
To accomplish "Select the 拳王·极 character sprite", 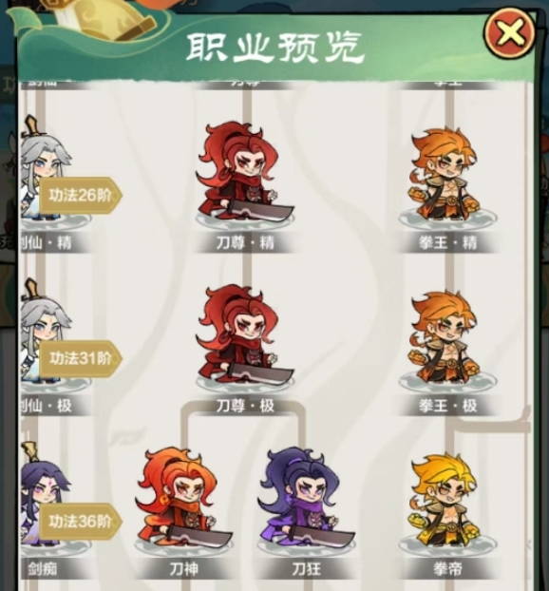I will click(x=447, y=340).
